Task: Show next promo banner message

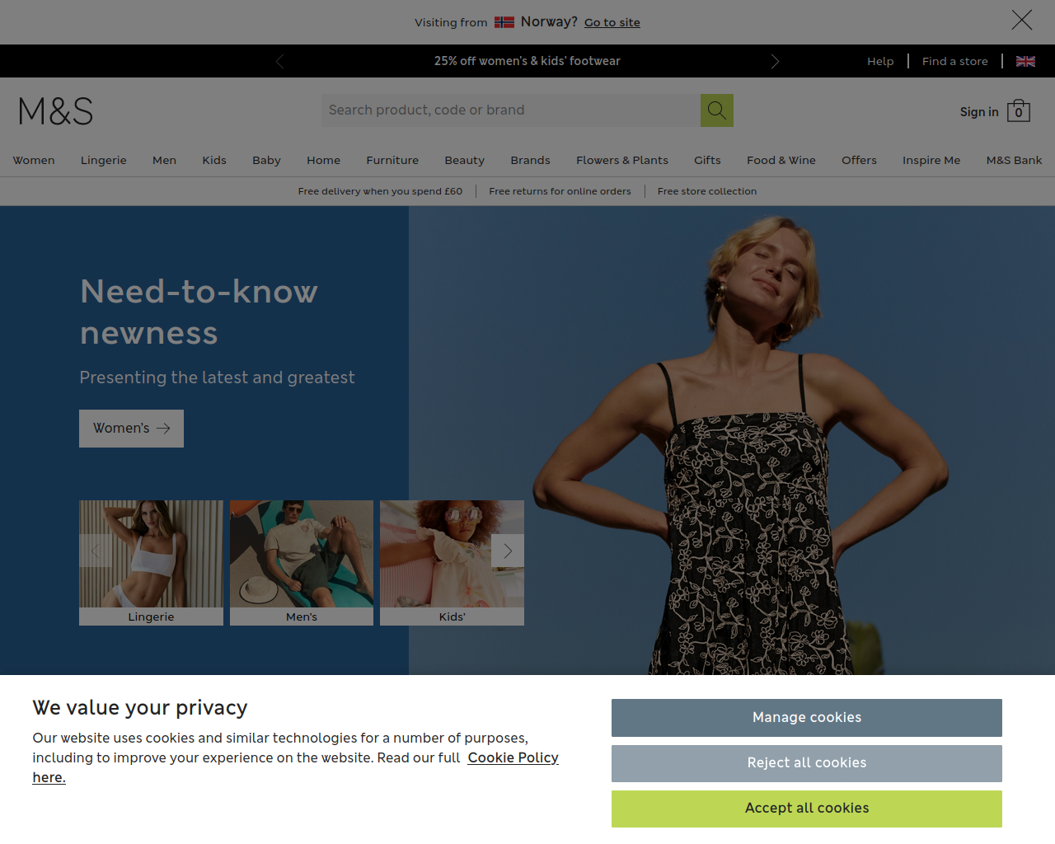Action: [x=775, y=61]
